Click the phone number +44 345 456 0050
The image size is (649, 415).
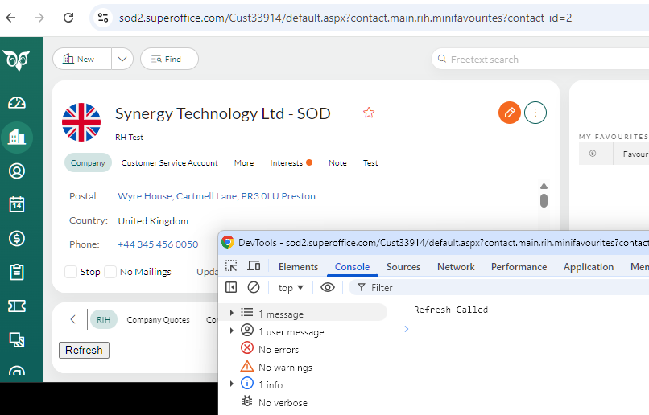coord(158,244)
